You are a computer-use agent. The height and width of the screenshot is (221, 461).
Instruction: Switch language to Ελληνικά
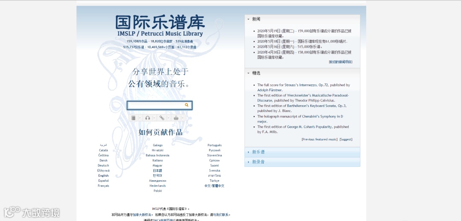[x=103, y=171]
